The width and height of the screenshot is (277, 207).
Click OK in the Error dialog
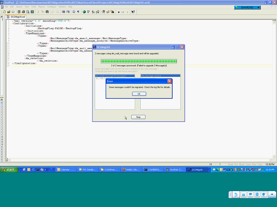(x=139, y=94)
